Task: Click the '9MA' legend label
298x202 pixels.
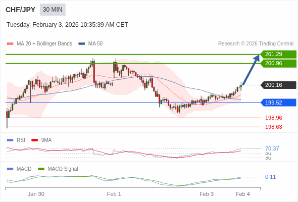Action: tap(46, 140)
